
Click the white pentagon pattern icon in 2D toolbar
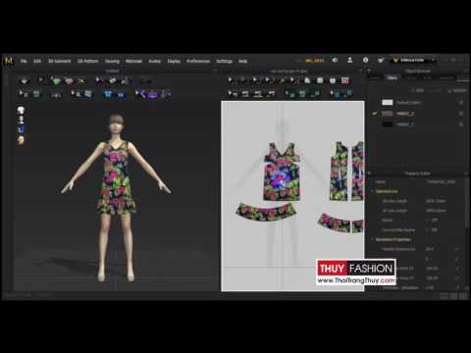(x=307, y=80)
